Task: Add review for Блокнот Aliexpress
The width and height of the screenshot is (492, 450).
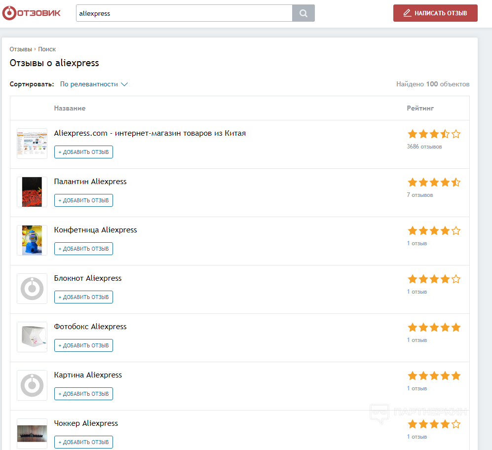Action: pos(83,297)
